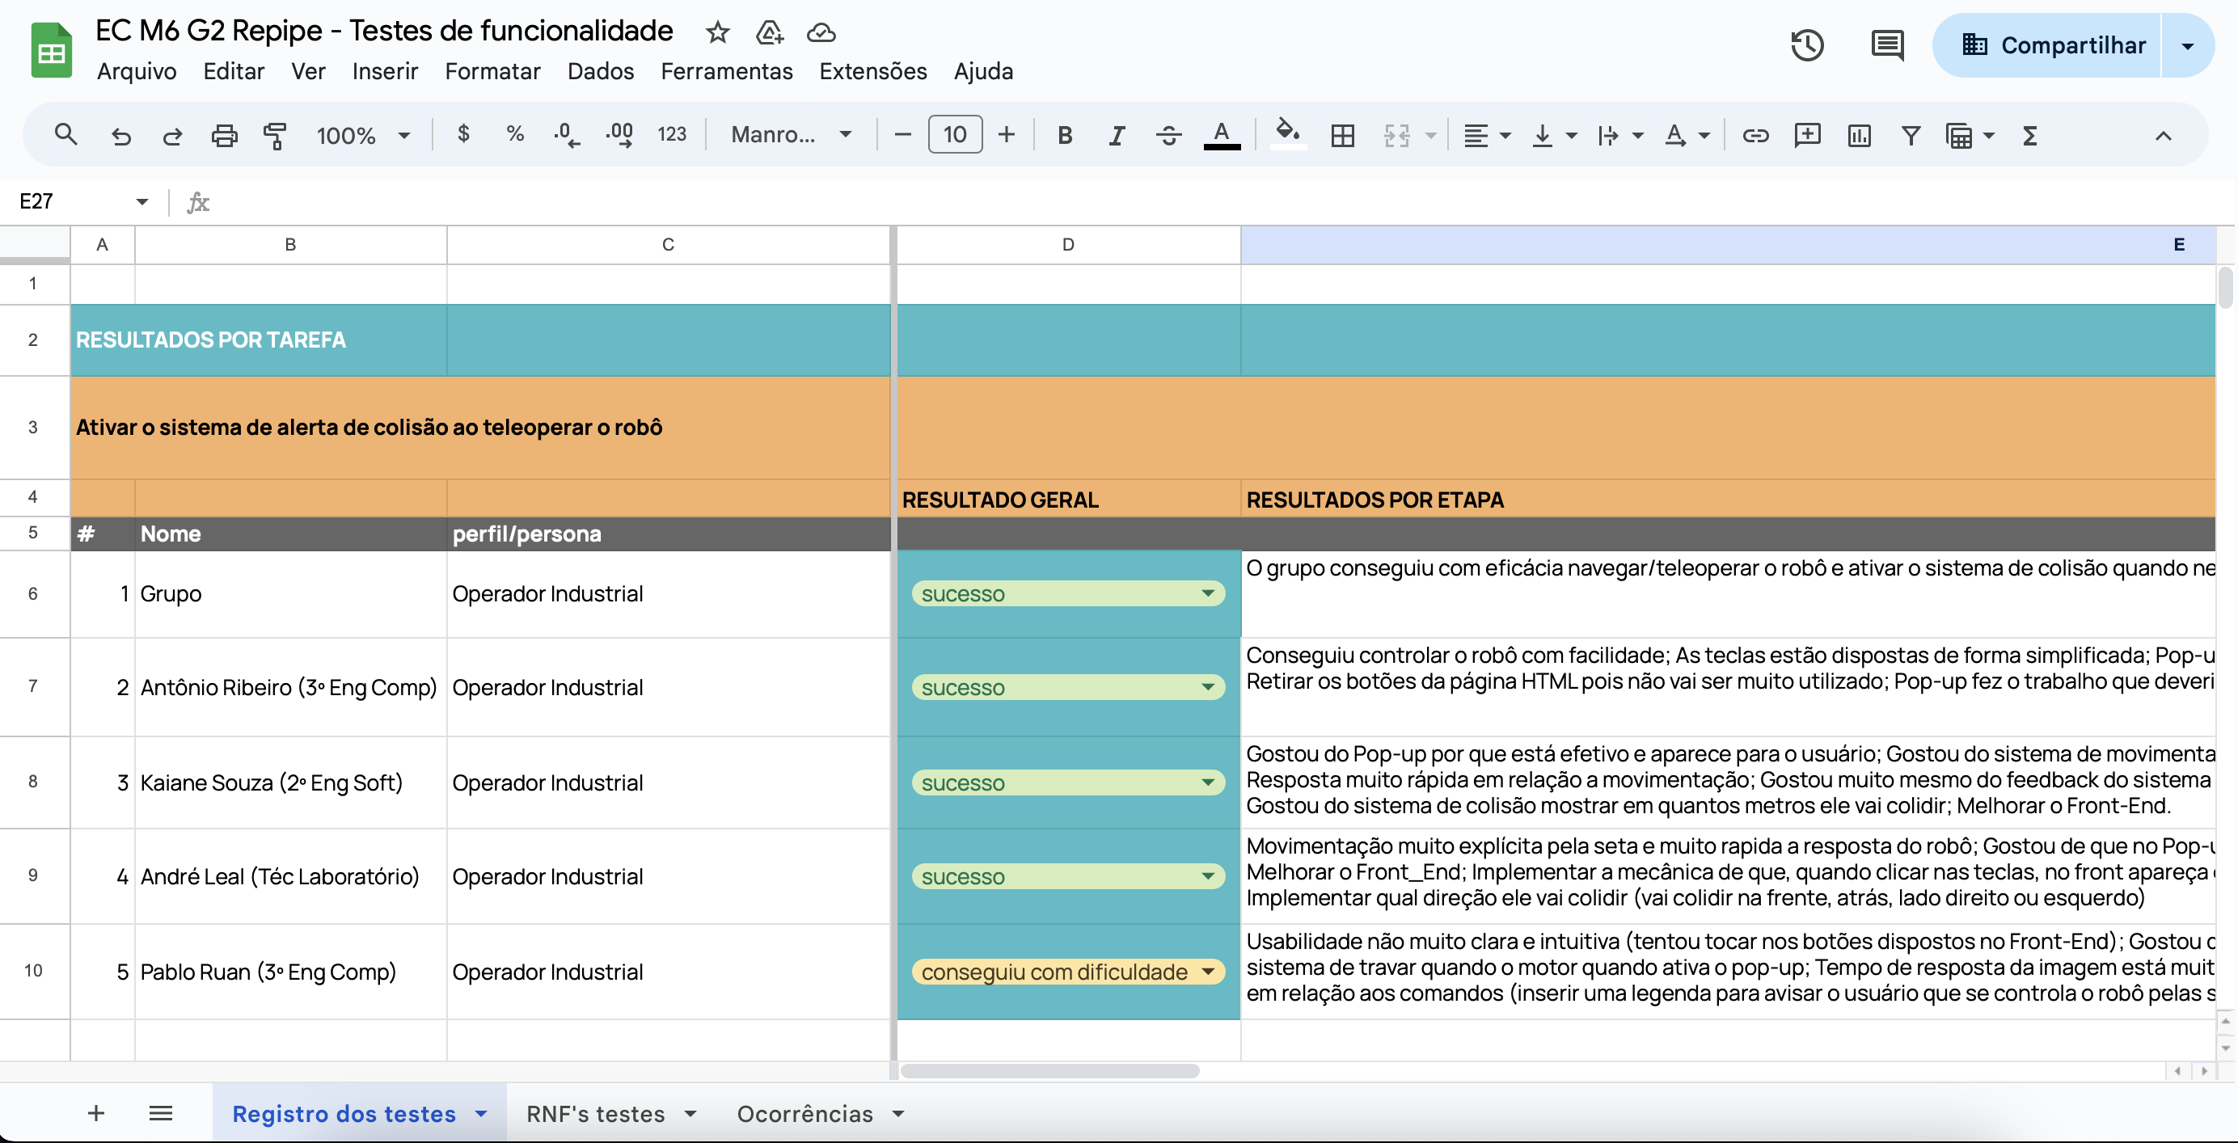Open the borders menu icon
Image resolution: width=2238 pixels, height=1143 pixels.
1342,136
